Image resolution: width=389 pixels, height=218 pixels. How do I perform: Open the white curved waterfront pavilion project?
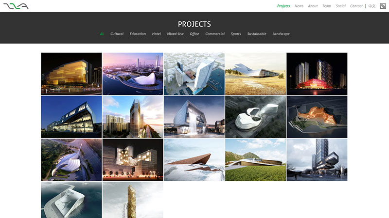point(133,74)
